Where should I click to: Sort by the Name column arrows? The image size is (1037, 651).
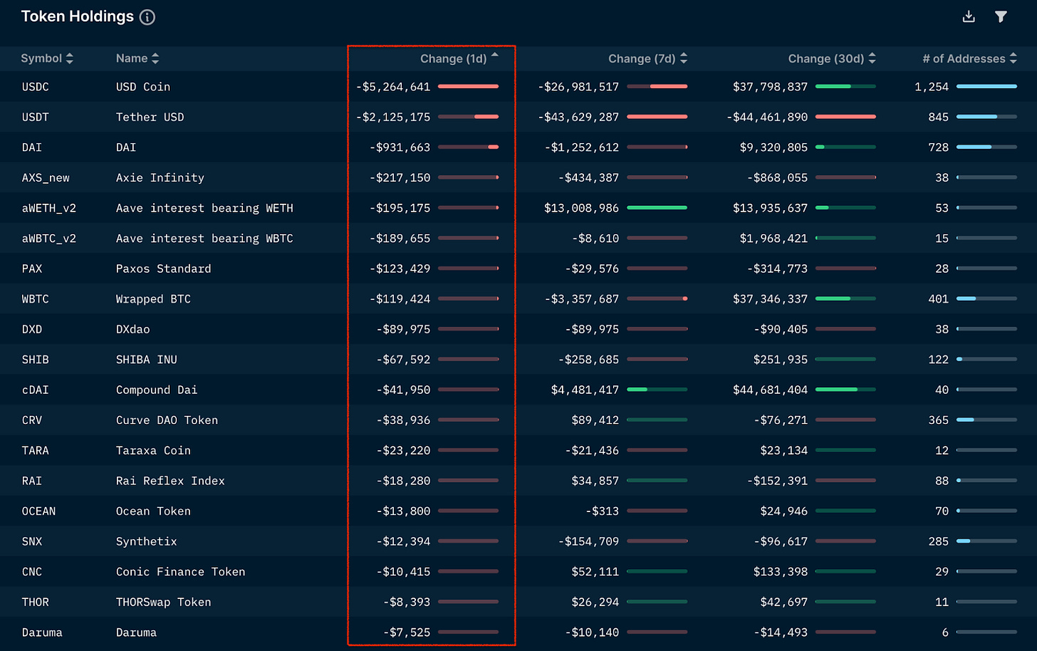point(155,58)
